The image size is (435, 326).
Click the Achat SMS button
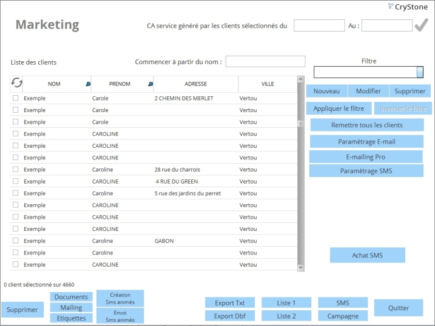tap(367, 255)
